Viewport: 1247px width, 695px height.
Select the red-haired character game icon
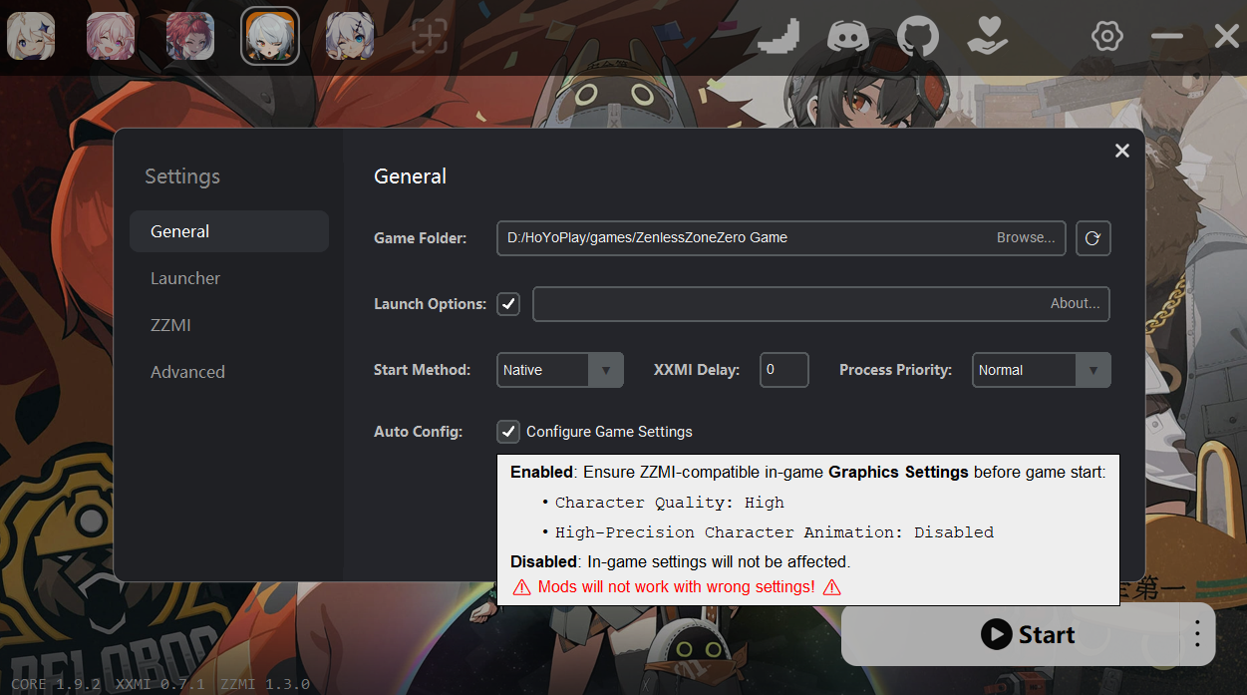[x=190, y=37]
